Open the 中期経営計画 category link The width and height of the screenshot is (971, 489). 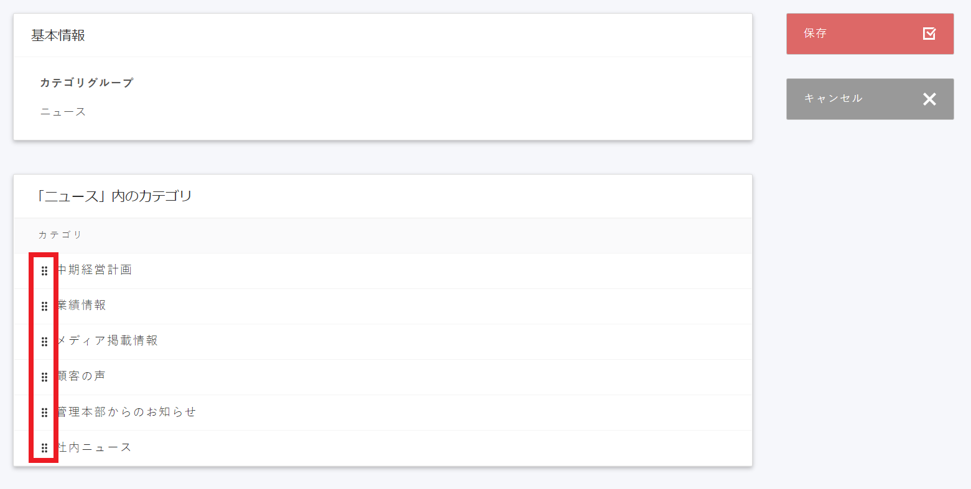pos(94,270)
